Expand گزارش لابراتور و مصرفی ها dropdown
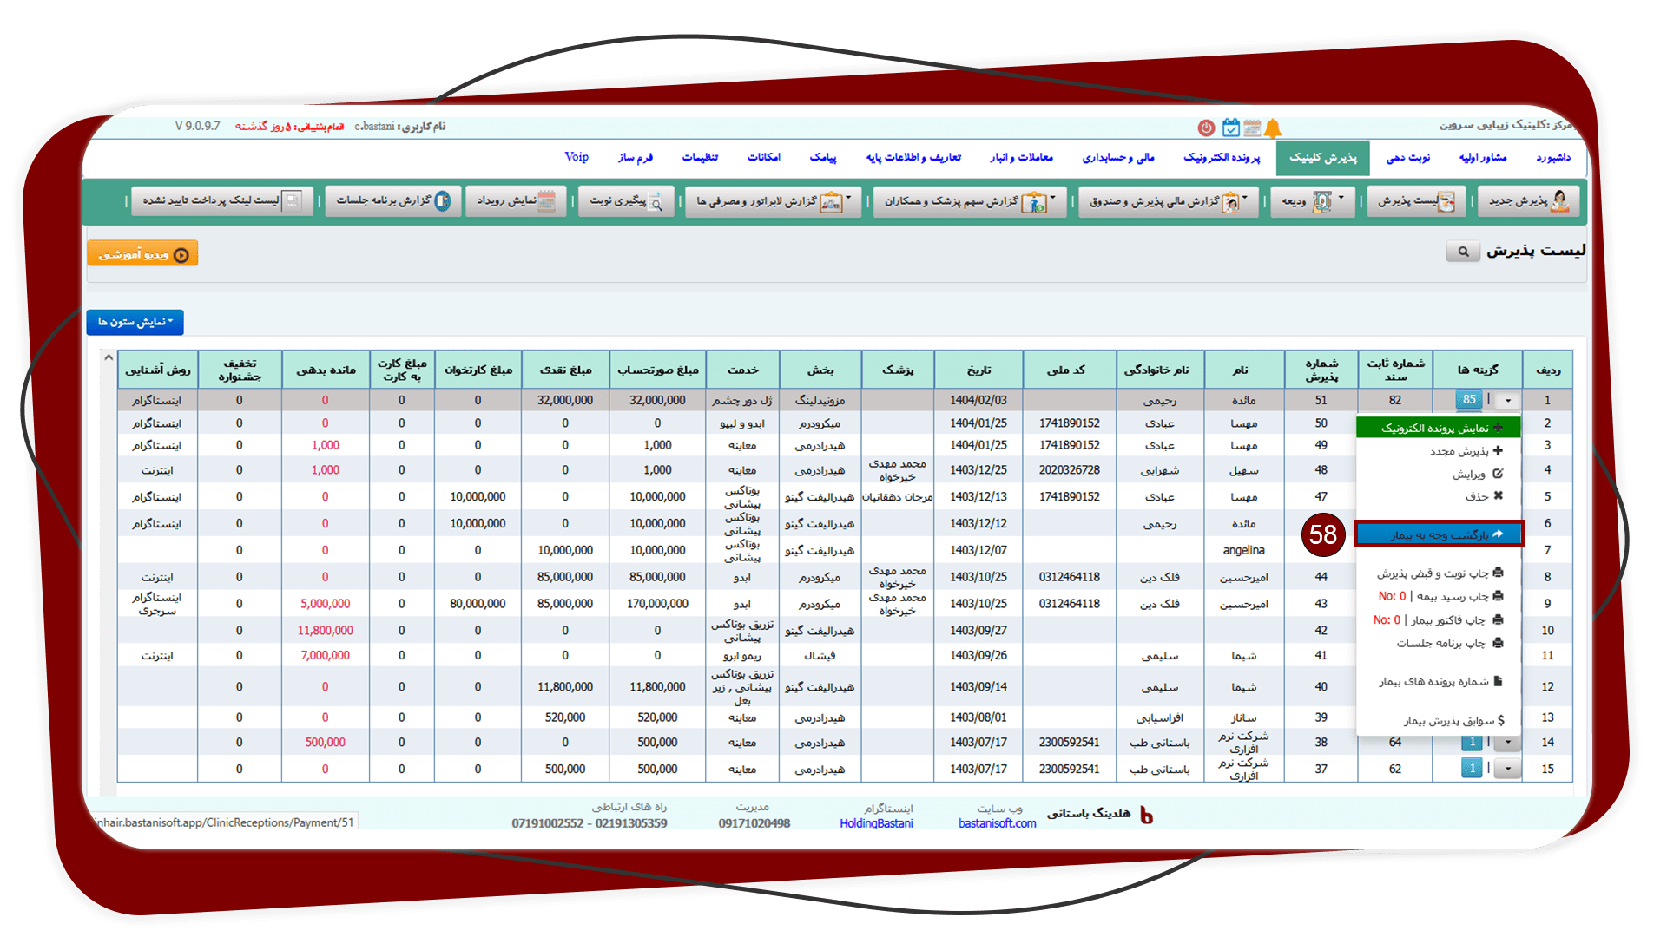The width and height of the screenshot is (1667, 937). [772, 201]
